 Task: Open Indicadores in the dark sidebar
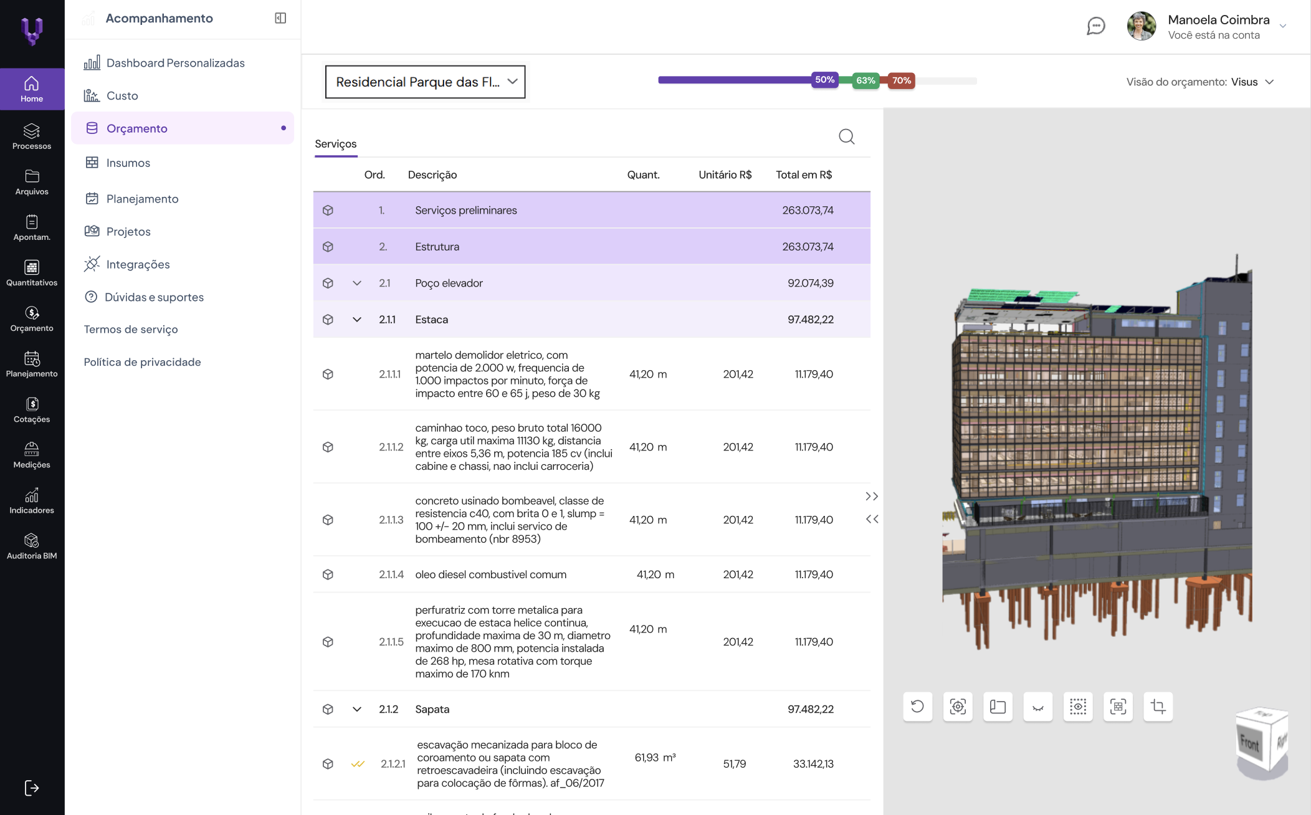tap(32, 500)
